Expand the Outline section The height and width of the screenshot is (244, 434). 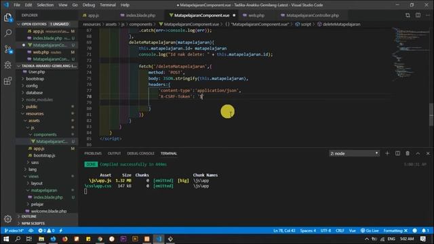[x=47, y=216]
